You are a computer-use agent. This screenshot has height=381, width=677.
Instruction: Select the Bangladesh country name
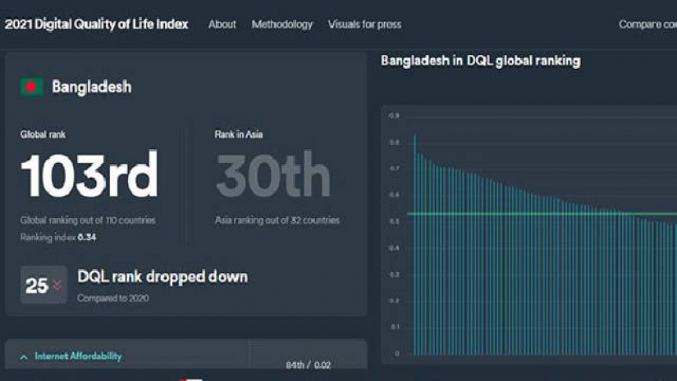91,87
